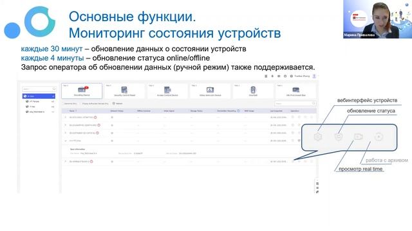Open the Encoding Device tab
This screenshot has width=412, height=231.
pyautogui.click(x=82, y=91)
